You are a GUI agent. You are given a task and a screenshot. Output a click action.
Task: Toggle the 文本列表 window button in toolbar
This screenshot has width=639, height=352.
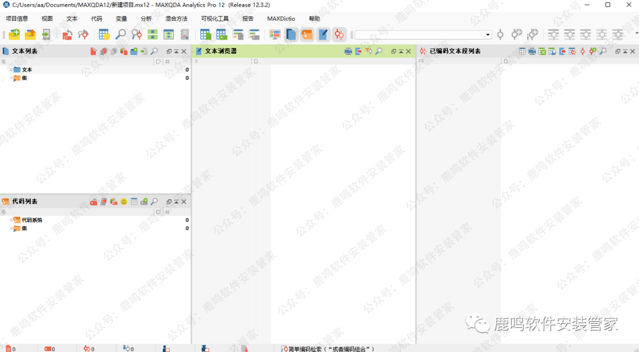[291, 35]
